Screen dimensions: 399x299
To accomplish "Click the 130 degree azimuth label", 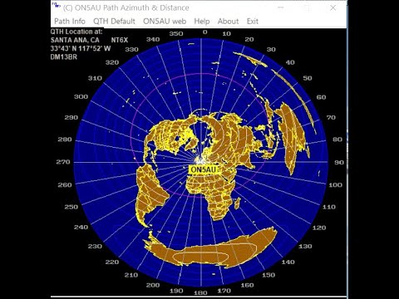I will [305, 246].
